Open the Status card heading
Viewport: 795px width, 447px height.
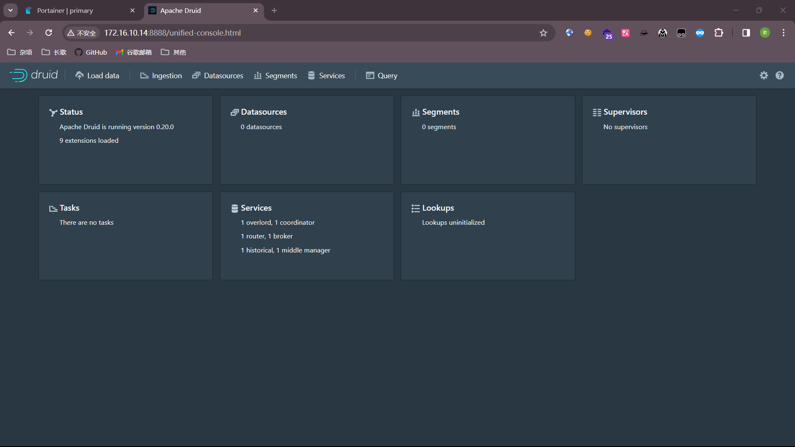click(x=71, y=112)
